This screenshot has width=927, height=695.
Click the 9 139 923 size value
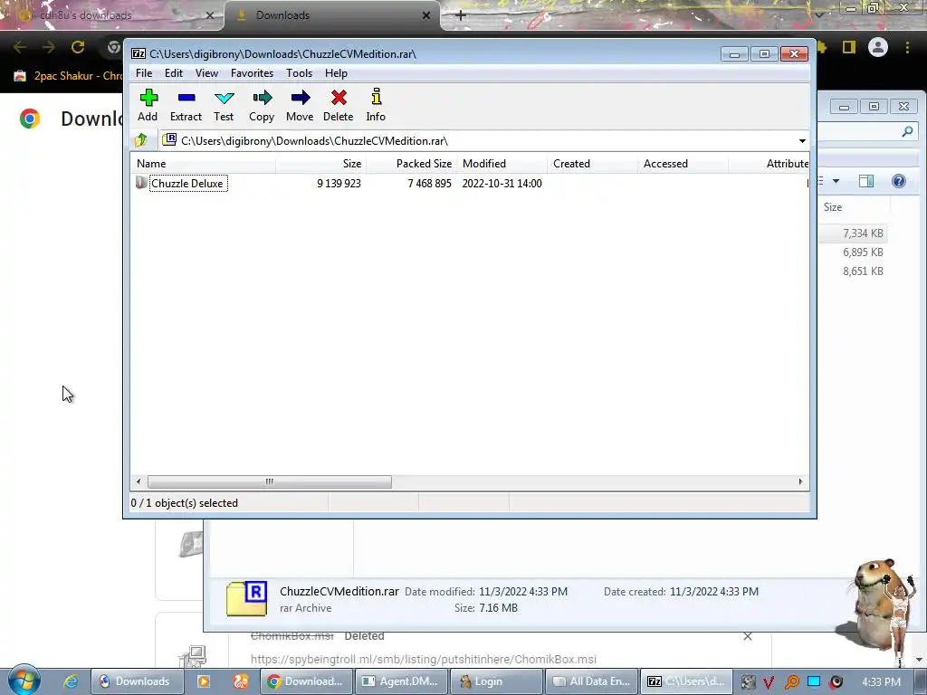pos(339,183)
